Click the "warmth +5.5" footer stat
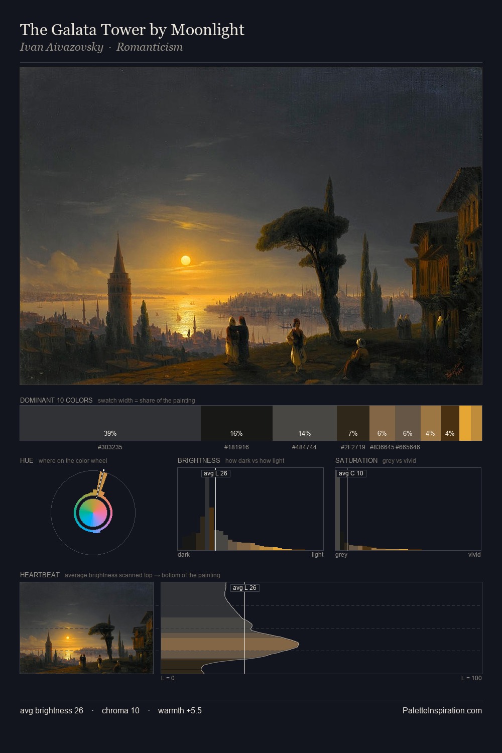 click(180, 710)
